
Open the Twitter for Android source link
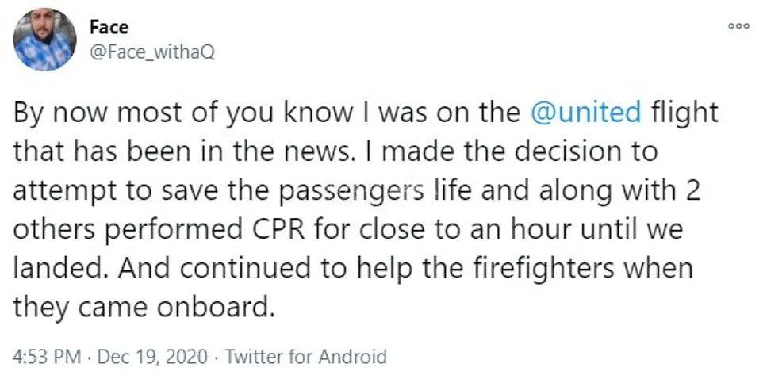[306, 356]
